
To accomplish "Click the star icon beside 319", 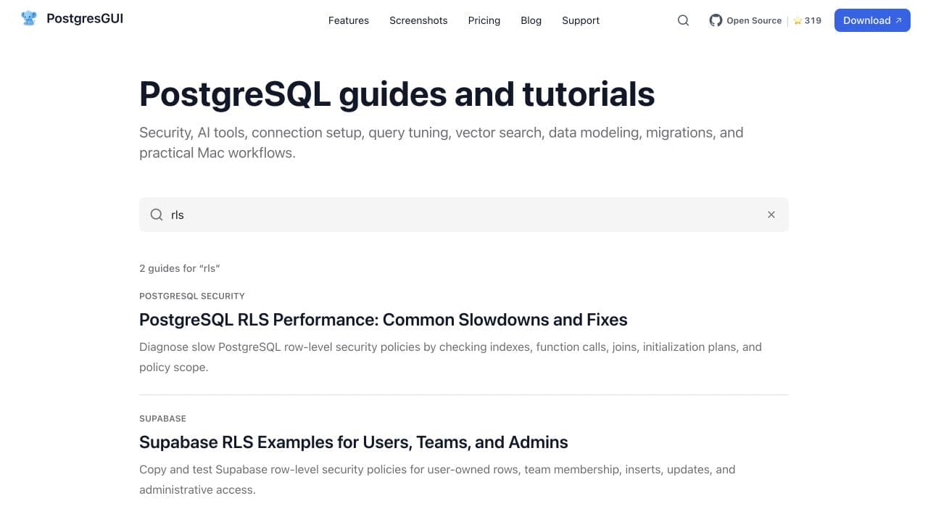I will point(797,21).
